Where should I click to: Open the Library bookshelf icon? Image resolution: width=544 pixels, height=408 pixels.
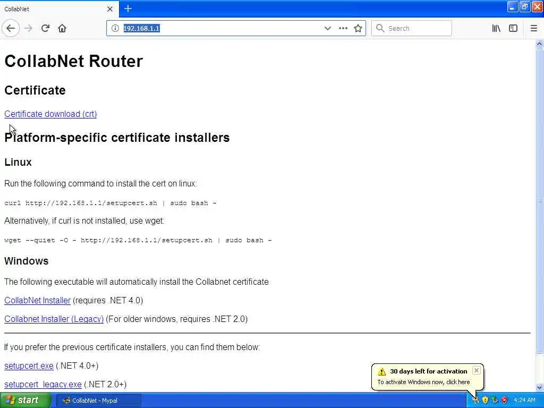click(496, 28)
